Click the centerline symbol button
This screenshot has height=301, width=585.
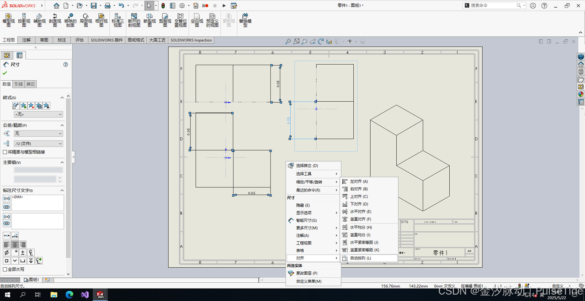(31, 252)
